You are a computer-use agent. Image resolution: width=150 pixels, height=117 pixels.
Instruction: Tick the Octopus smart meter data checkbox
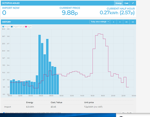pos(4,113)
